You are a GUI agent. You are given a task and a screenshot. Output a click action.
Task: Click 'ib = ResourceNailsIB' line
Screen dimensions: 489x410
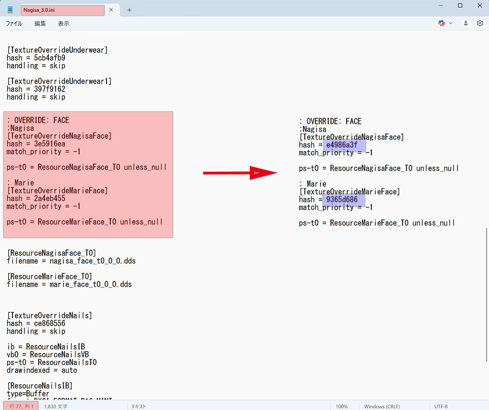(46, 347)
